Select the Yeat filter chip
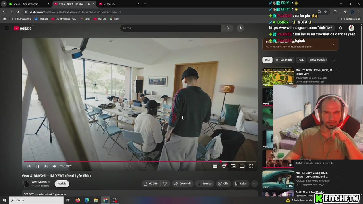The width and height of the screenshot is (363, 204). (301, 60)
